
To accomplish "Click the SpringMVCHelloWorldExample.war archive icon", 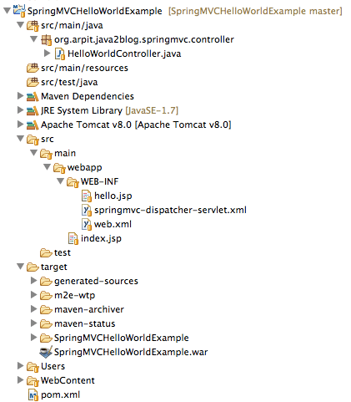I will (x=46, y=352).
